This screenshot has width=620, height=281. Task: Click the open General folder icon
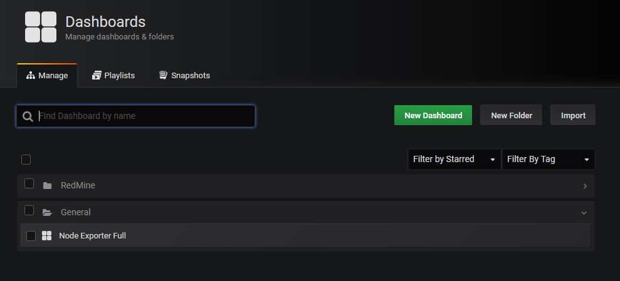tap(47, 212)
